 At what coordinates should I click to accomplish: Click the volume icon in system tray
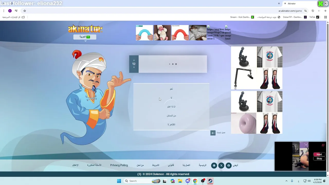pyautogui.click(x=309, y=181)
